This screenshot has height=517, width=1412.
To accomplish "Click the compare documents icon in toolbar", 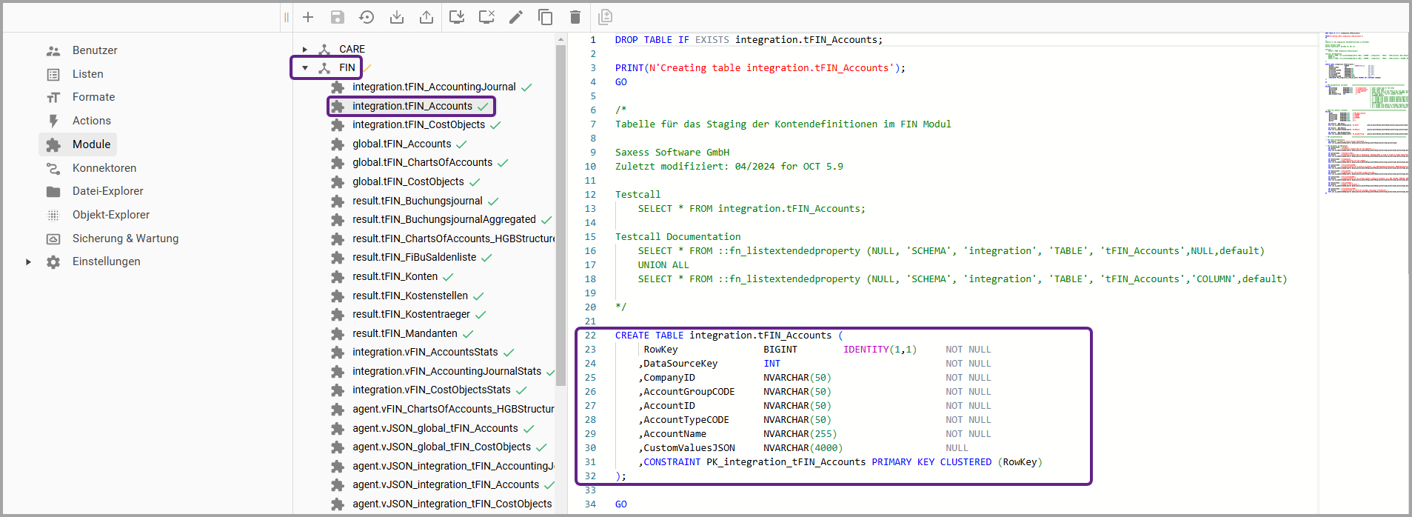I will tap(605, 17).
